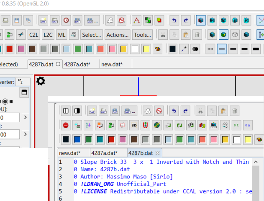Open the Select... dropdown menu
264x201 pixels.
point(91,35)
